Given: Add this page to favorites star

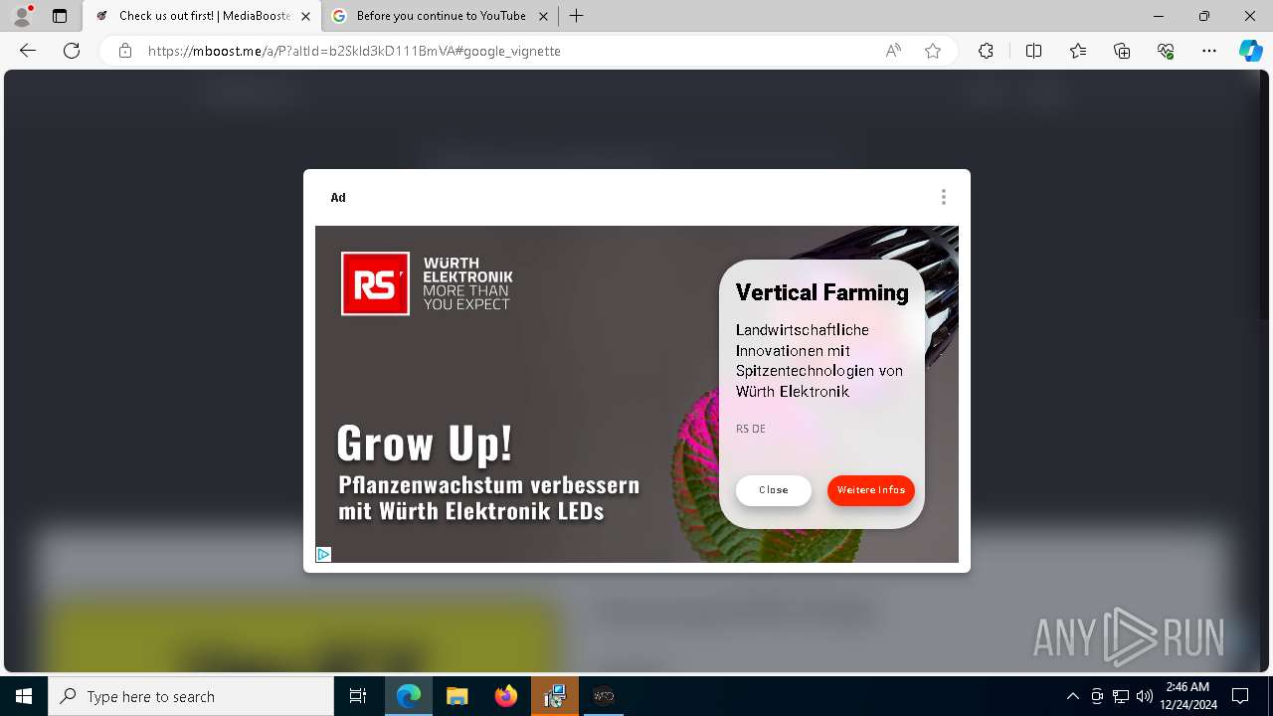Looking at the screenshot, I should pos(933,51).
